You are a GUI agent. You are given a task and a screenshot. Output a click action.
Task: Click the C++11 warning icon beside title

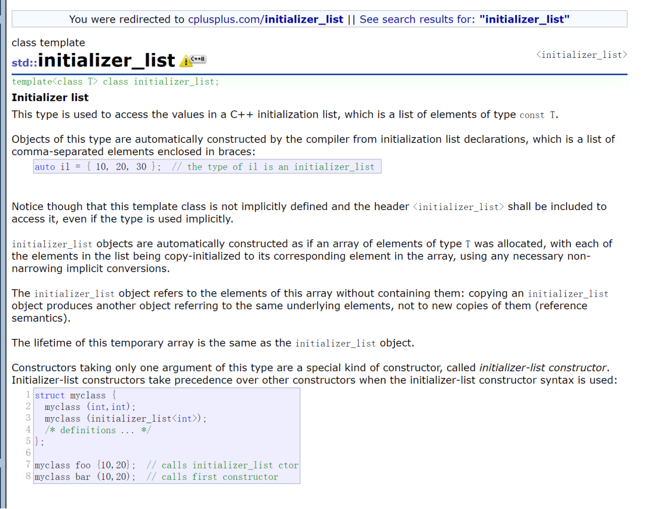coord(193,61)
